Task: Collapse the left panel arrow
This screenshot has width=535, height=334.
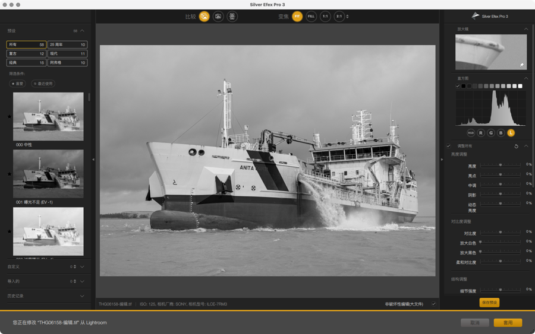Action: point(93,160)
